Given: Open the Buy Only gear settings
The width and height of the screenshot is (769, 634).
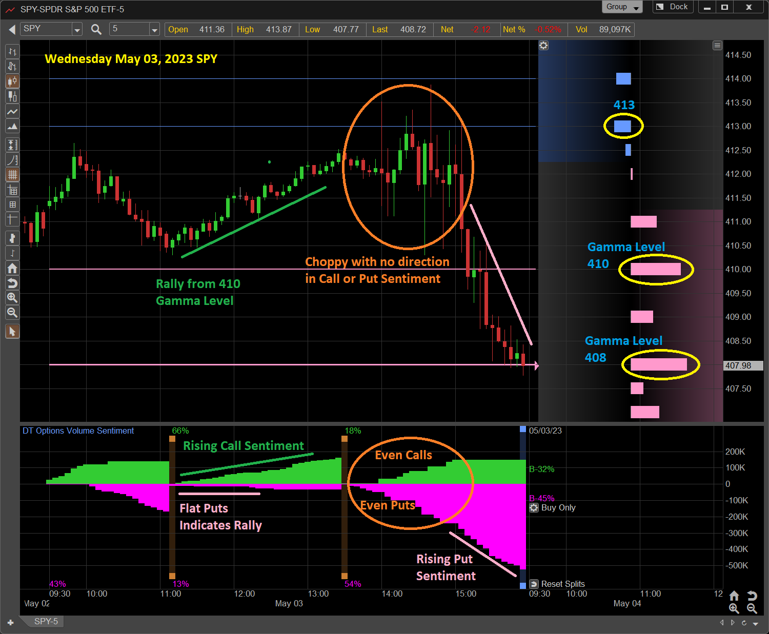Looking at the screenshot, I should (534, 507).
